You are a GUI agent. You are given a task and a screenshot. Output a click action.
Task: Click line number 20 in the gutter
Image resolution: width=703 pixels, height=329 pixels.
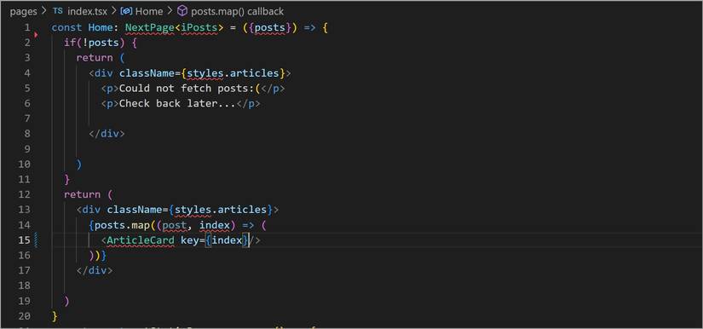tap(24, 316)
